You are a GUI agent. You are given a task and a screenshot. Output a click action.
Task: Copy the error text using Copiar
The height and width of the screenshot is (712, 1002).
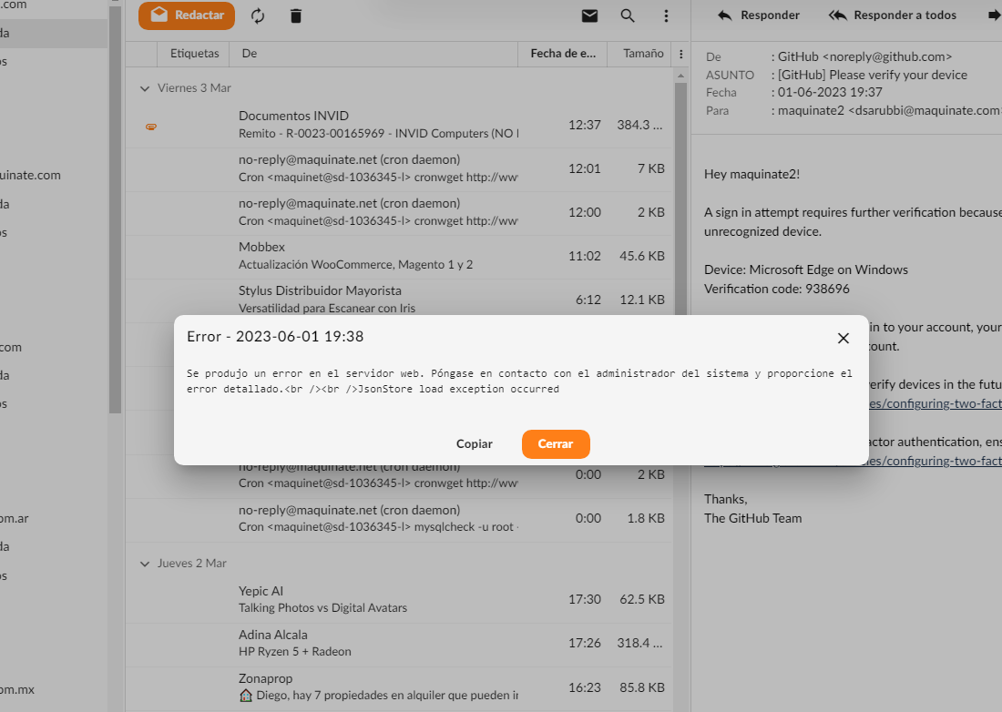475,444
